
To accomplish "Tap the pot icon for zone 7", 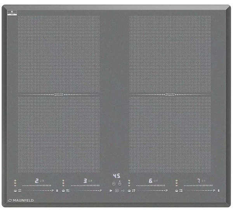I will click(176, 191).
